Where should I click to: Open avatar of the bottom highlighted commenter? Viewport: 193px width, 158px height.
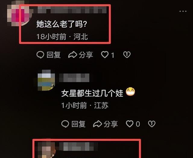point(46,150)
